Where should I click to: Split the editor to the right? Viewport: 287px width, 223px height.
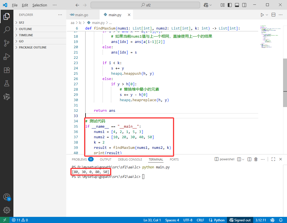274,15
